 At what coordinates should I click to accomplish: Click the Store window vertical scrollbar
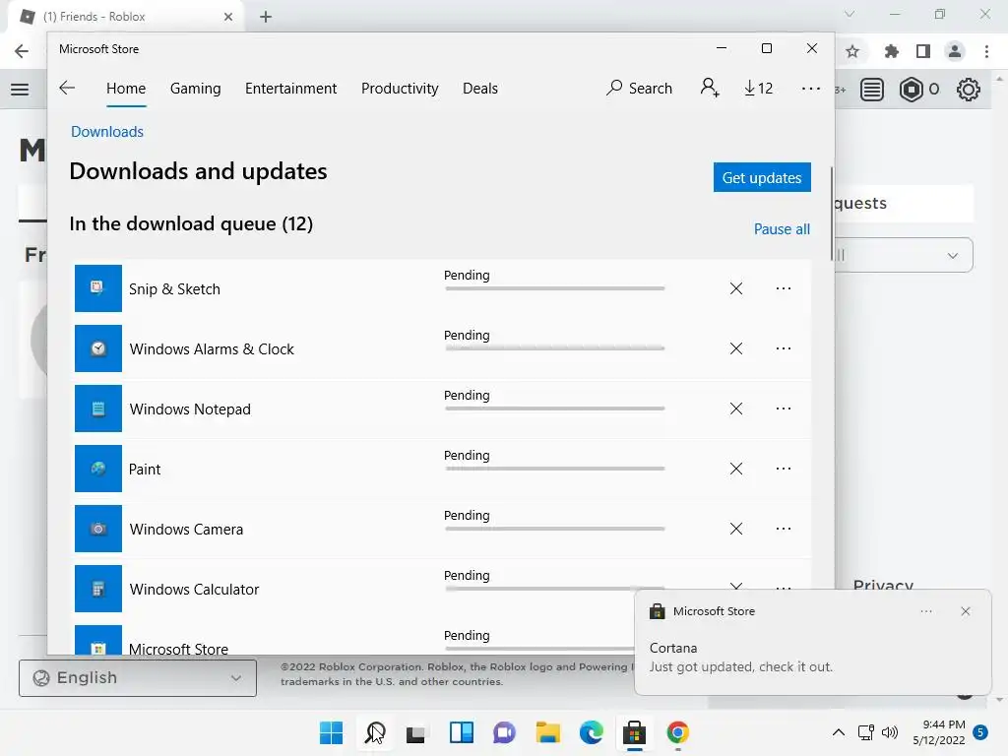pos(832,213)
